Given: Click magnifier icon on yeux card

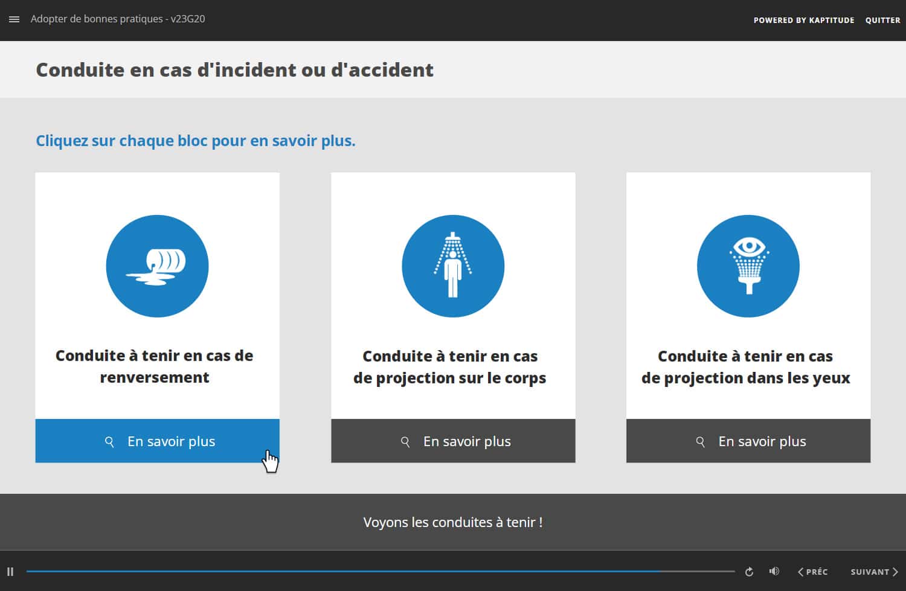Looking at the screenshot, I should tap(700, 442).
